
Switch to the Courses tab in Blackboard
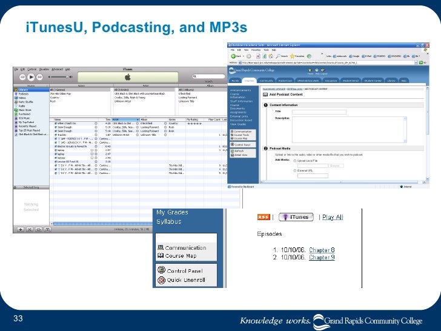[249, 81]
